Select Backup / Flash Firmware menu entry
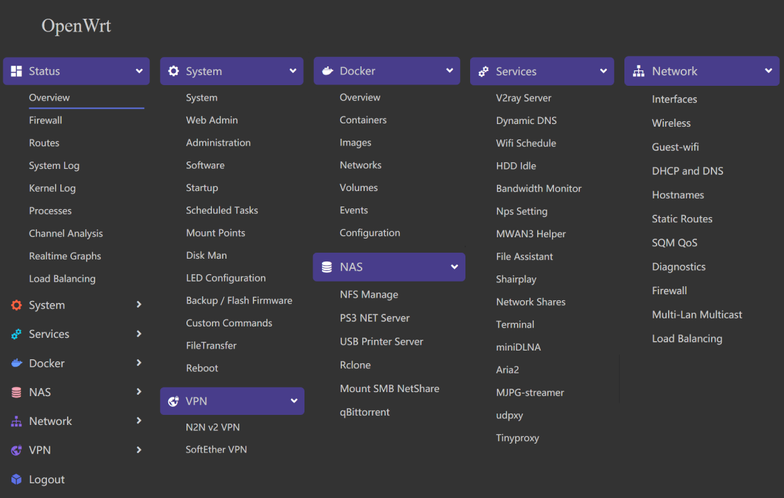Viewport: 784px width, 498px height. [x=239, y=300]
